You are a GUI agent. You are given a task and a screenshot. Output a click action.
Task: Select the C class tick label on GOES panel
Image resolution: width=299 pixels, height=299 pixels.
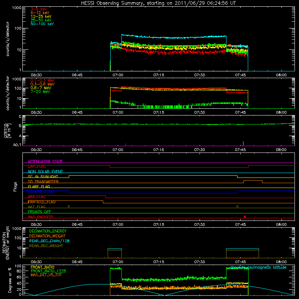[x=20, y=117]
